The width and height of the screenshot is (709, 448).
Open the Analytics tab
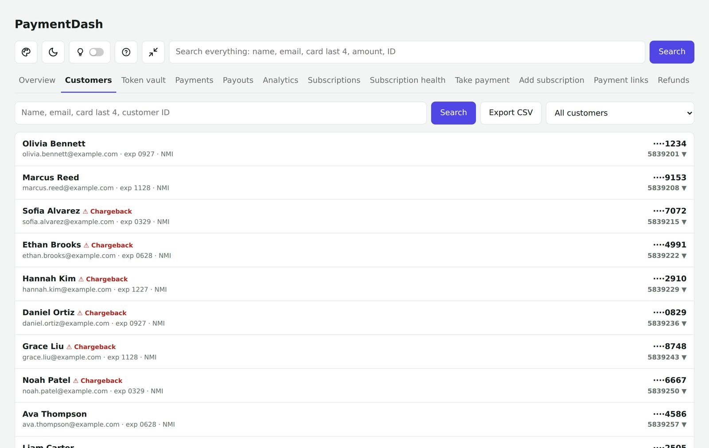tap(280, 80)
